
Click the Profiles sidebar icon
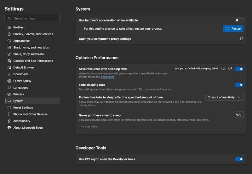(9, 27)
